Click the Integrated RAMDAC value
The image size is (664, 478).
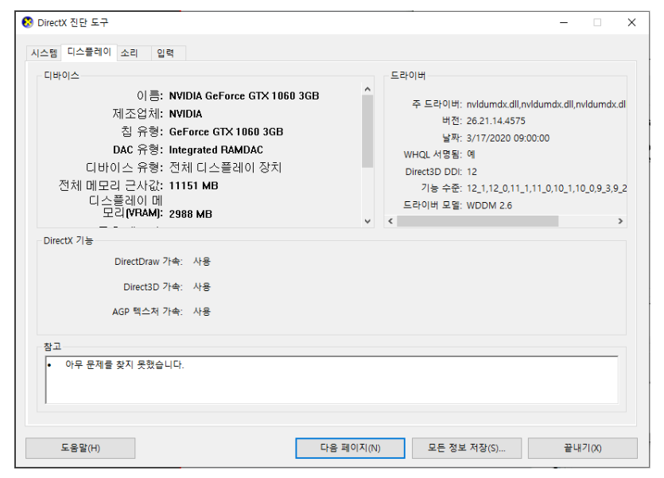216,150
